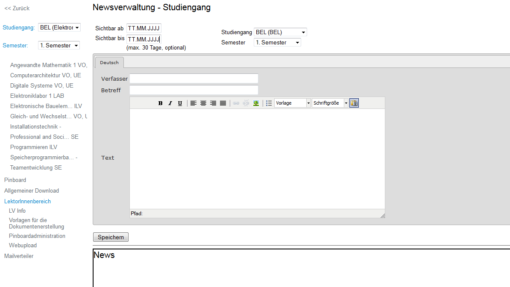Viewport: 510px width, 287px height.
Task: Center-align text in editor toolbar
Action: coord(203,103)
